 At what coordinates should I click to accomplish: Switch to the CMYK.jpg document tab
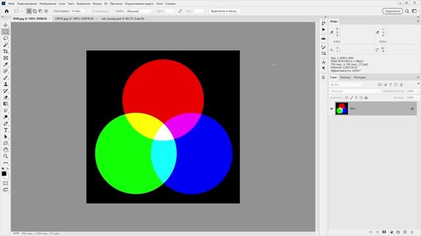pos(74,19)
